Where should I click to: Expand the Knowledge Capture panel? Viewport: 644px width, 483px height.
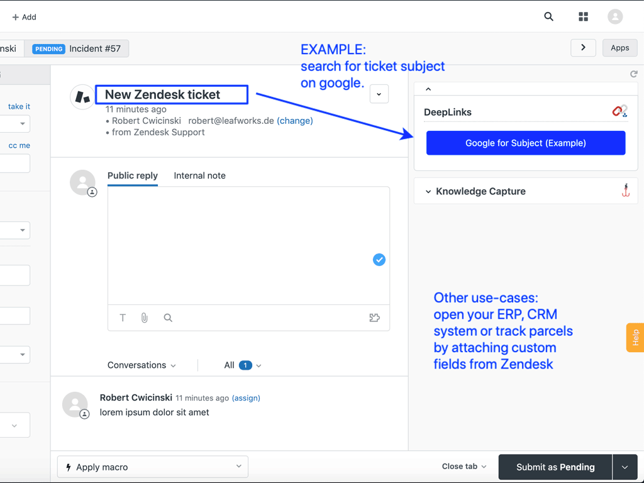tap(428, 192)
